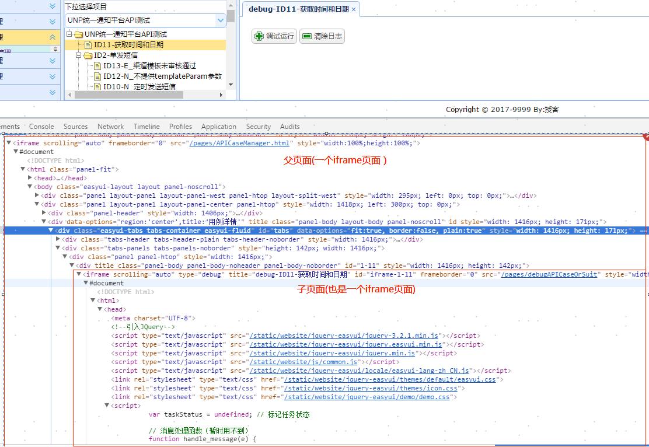Viewport: 649px width, 447px height.
Task: Close the debug-ID11 tab with its x
Action: tap(354, 9)
